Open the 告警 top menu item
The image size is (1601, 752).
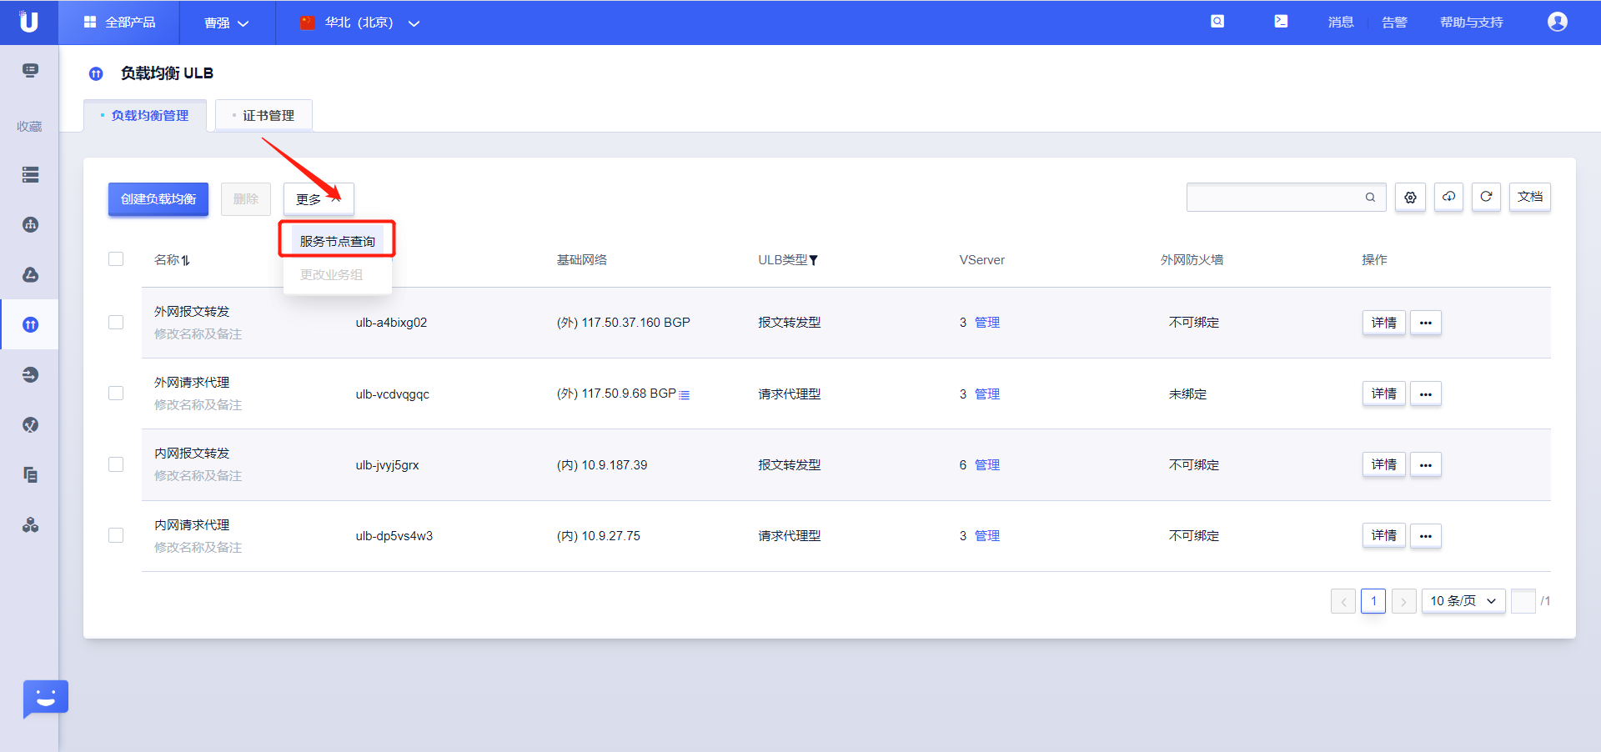coord(1394,23)
